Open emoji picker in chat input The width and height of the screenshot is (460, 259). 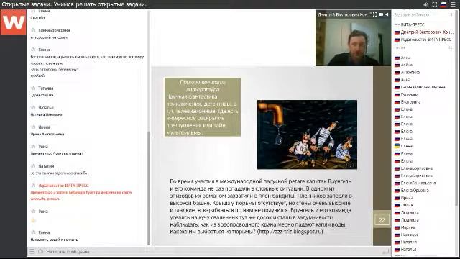41,252
